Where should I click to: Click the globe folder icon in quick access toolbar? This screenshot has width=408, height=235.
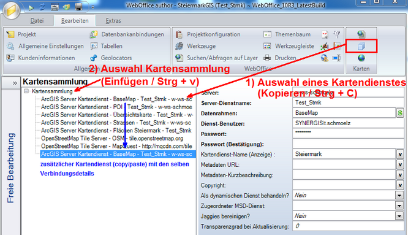click(66, 7)
